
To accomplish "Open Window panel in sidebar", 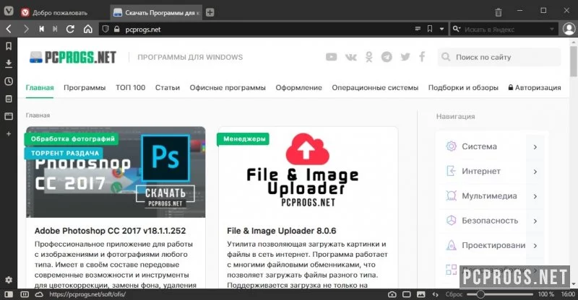I will 9,116.
